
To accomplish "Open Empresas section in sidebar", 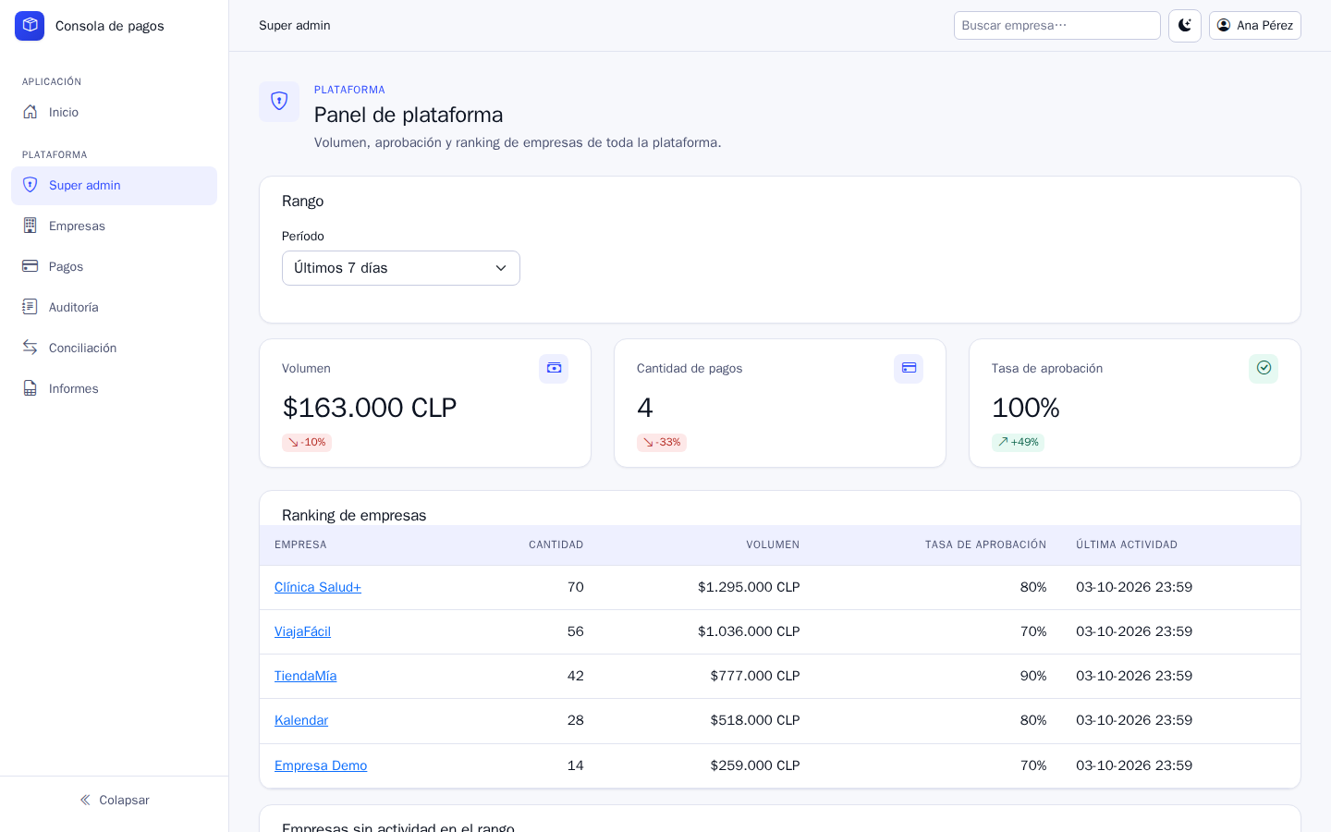I will click(114, 226).
